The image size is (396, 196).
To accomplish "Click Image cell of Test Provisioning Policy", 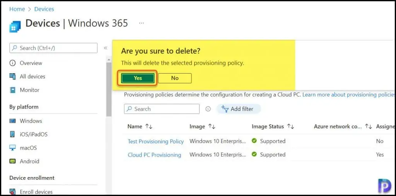I will point(218,141).
